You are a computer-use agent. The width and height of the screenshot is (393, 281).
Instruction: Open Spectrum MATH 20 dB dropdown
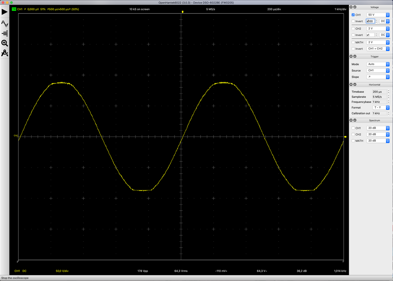click(x=378, y=140)
